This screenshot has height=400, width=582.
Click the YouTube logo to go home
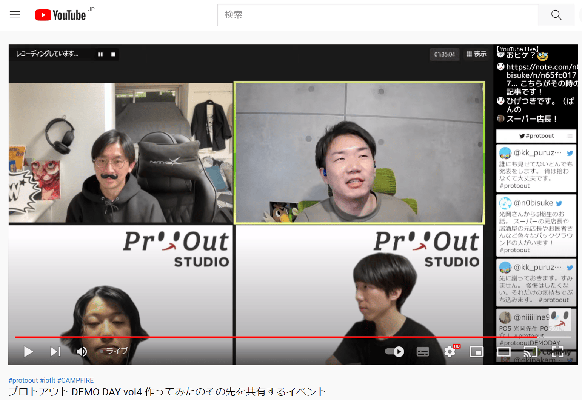[x=61, y=15]
